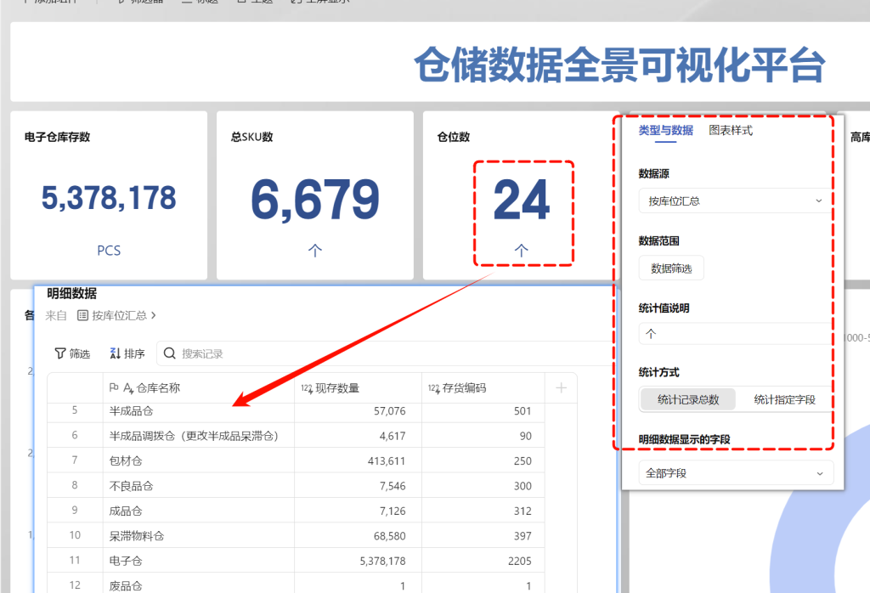The width and height of the screenshot is (870, 593).
Task: Click the 6,679 value in 总SKU数 card
Action: [x=315, y=199]
